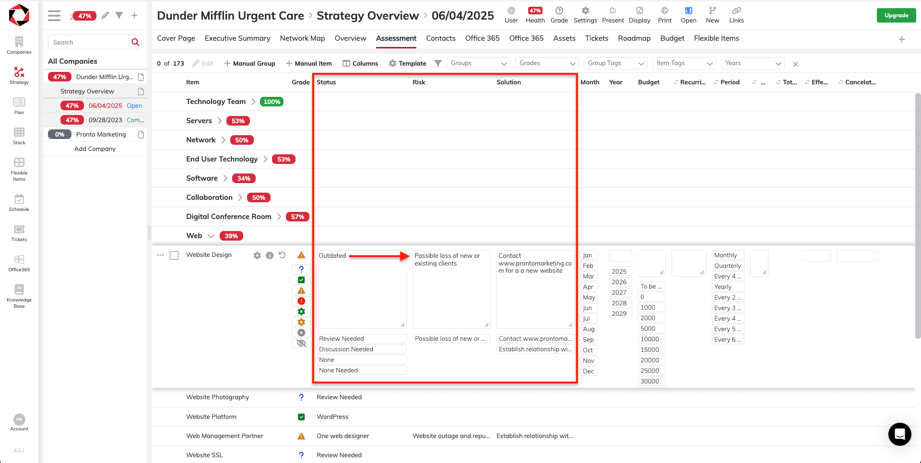Open the chat support bubble
The height and width of the screenshot is (463, 921).
899,434
